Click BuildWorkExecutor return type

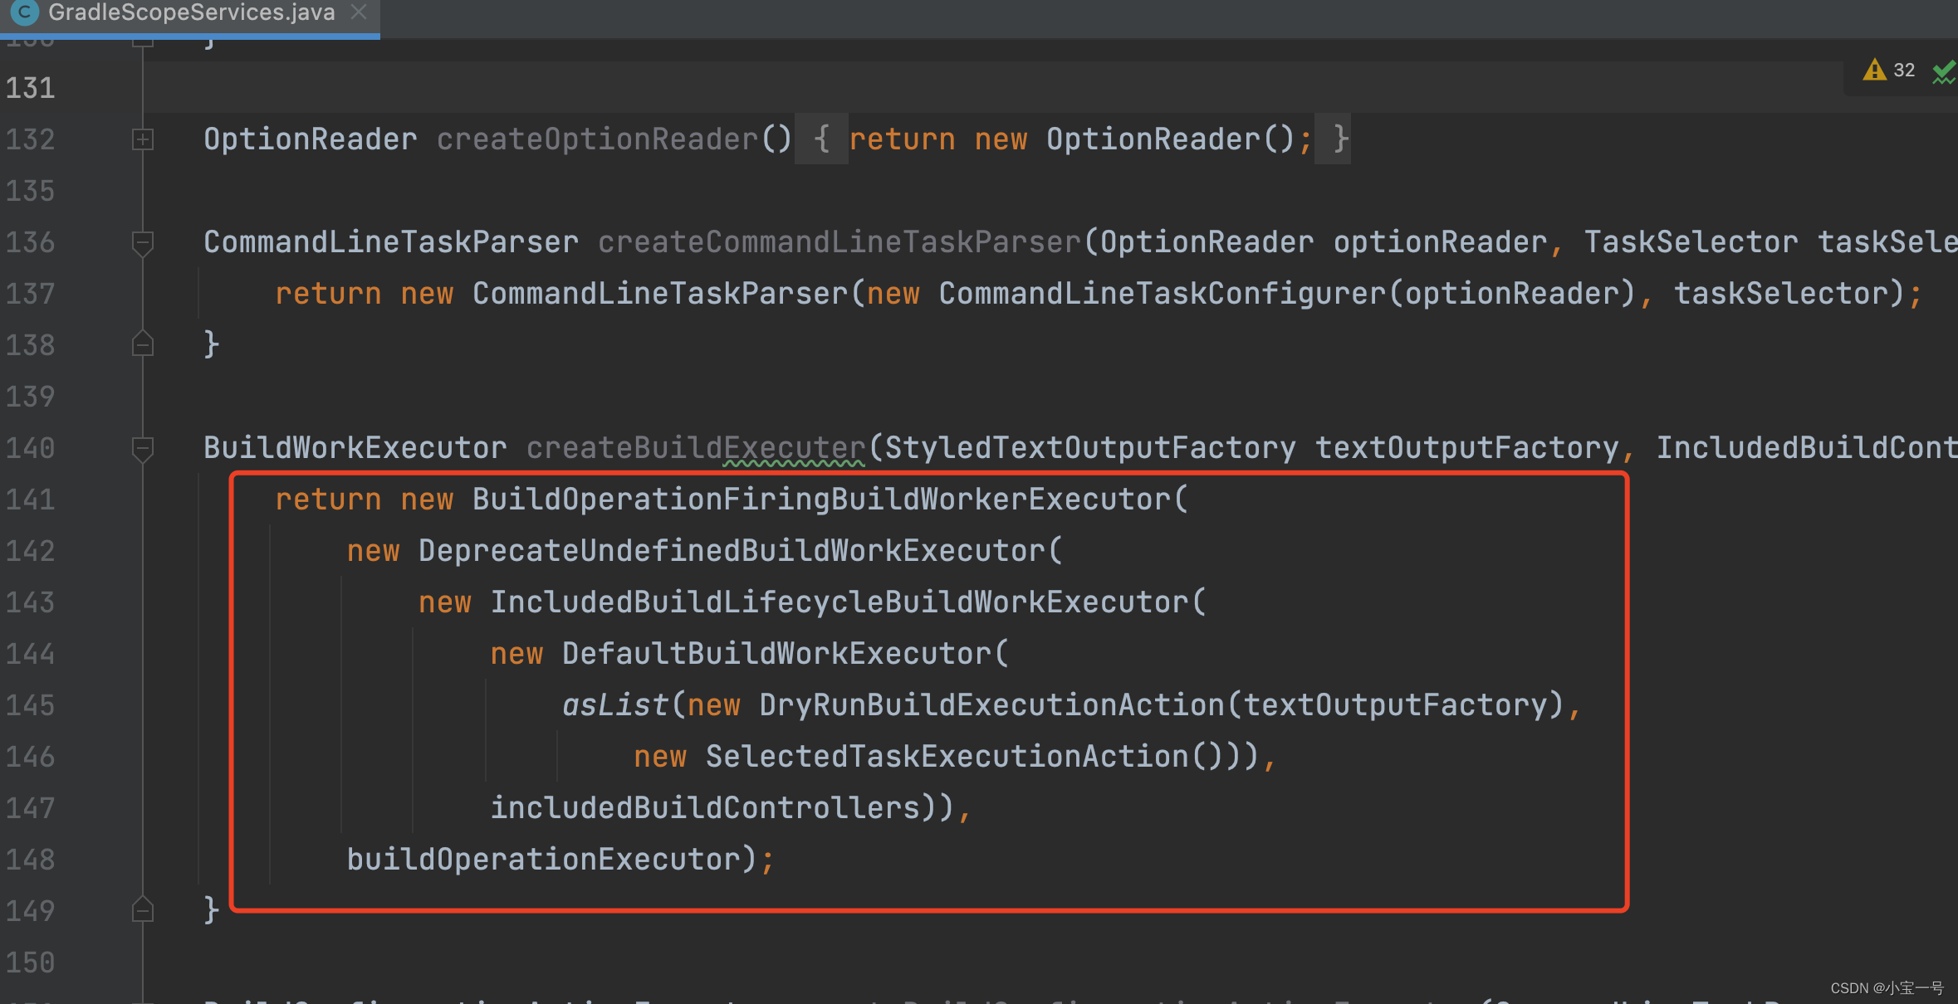355,448
